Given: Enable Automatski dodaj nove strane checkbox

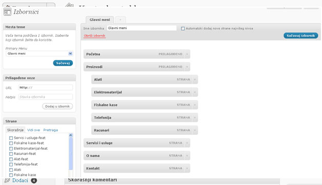Looking at the screenshot, I should click(183, 29).
